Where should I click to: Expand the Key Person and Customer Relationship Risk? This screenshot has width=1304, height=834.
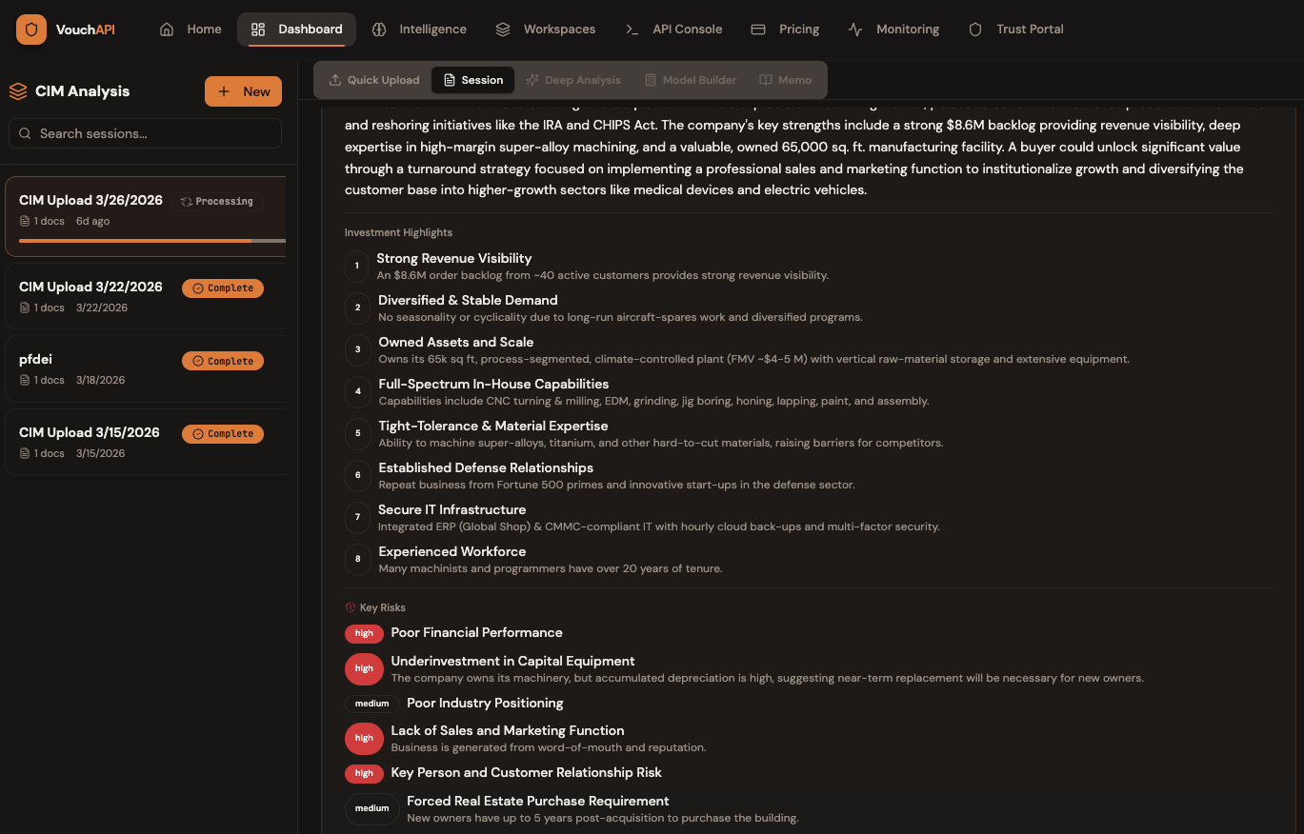(526, 773)
